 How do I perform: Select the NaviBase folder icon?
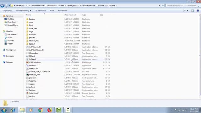tap(27, 35)
